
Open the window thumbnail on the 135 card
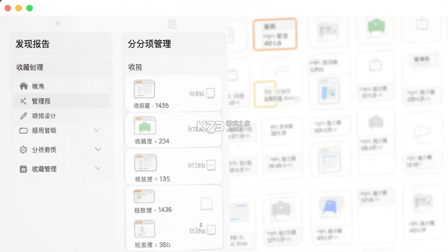click(x=145, y=163)
